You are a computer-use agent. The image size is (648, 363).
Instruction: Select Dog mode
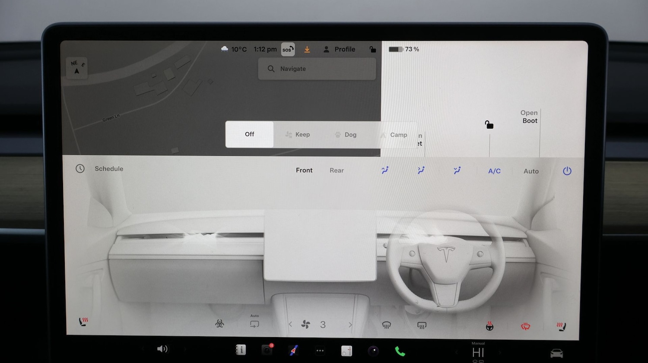[345, 134]
